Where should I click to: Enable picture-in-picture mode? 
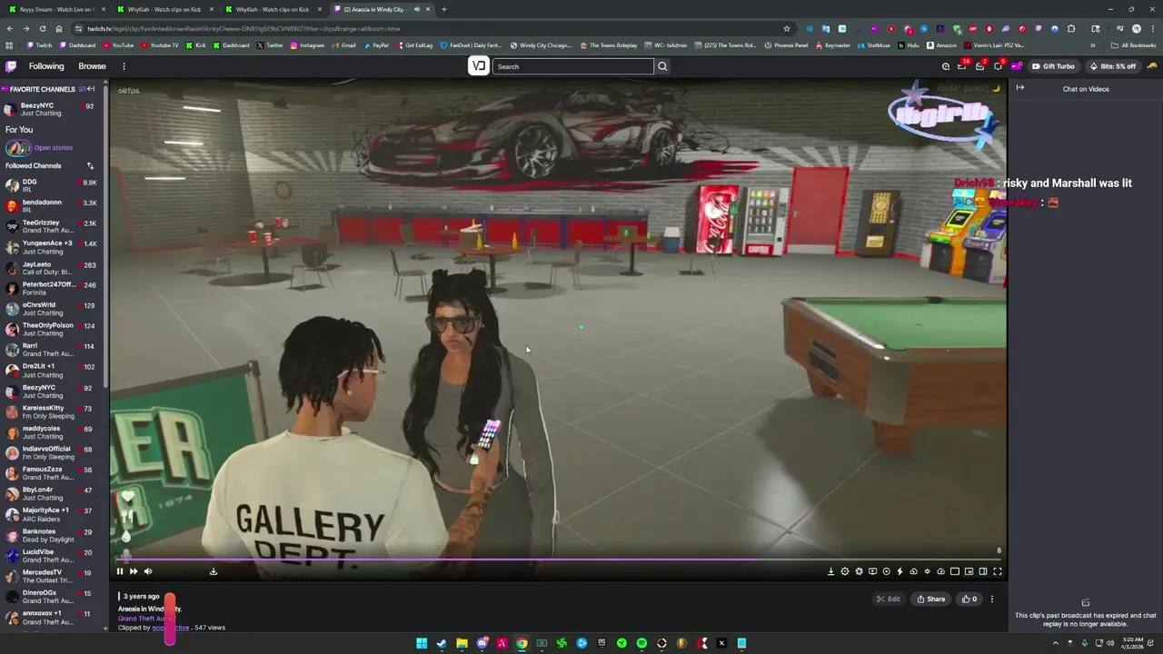[x=969, y=571]
